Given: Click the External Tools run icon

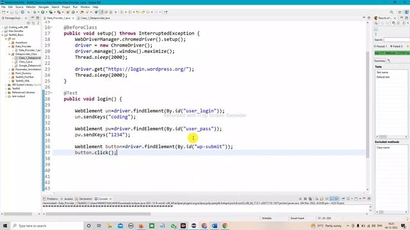Looking at the screenshot, I should coord(59,12).
